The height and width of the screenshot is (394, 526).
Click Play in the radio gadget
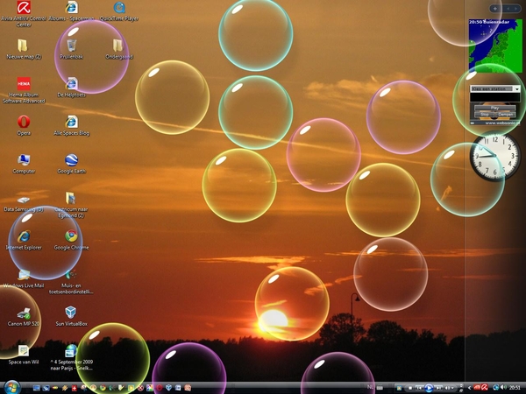[494, 108]
